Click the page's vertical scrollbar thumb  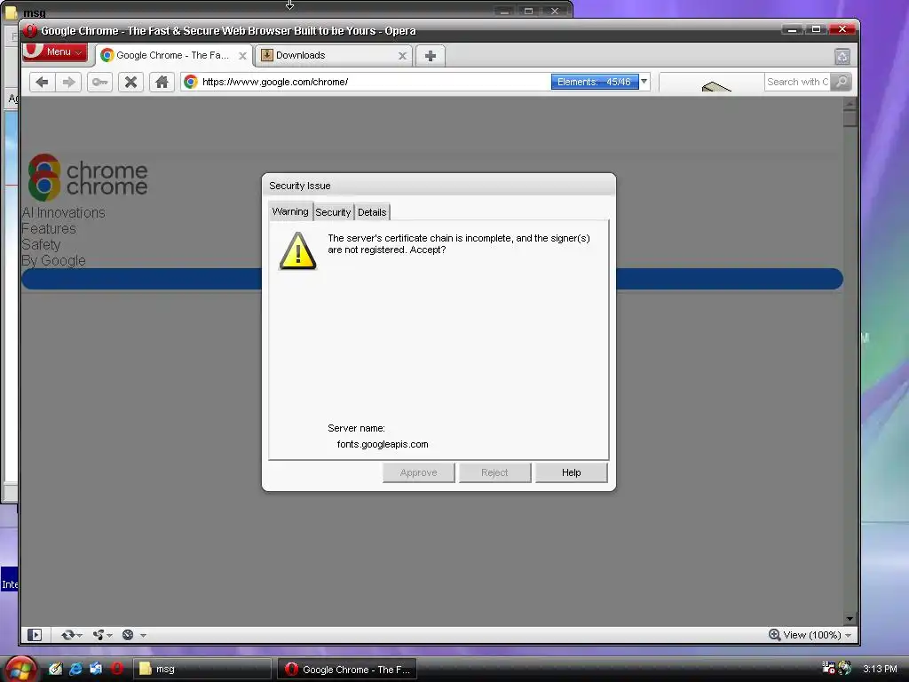850,118
